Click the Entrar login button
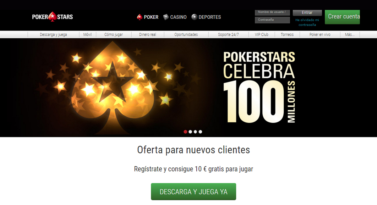 click(307, 13)
